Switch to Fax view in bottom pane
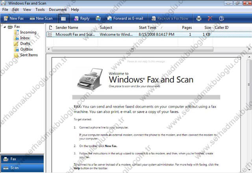This screenshot has height=173, width=252. 22,159
